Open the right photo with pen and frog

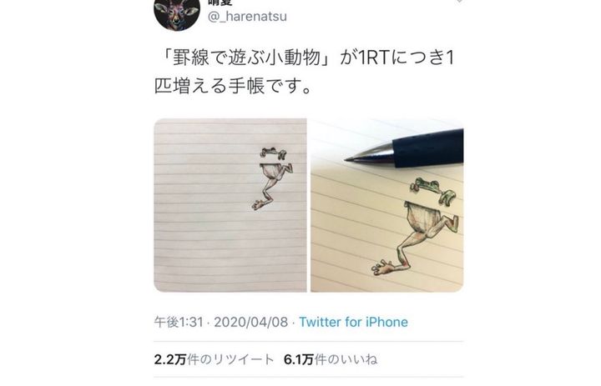click(387, 205)
